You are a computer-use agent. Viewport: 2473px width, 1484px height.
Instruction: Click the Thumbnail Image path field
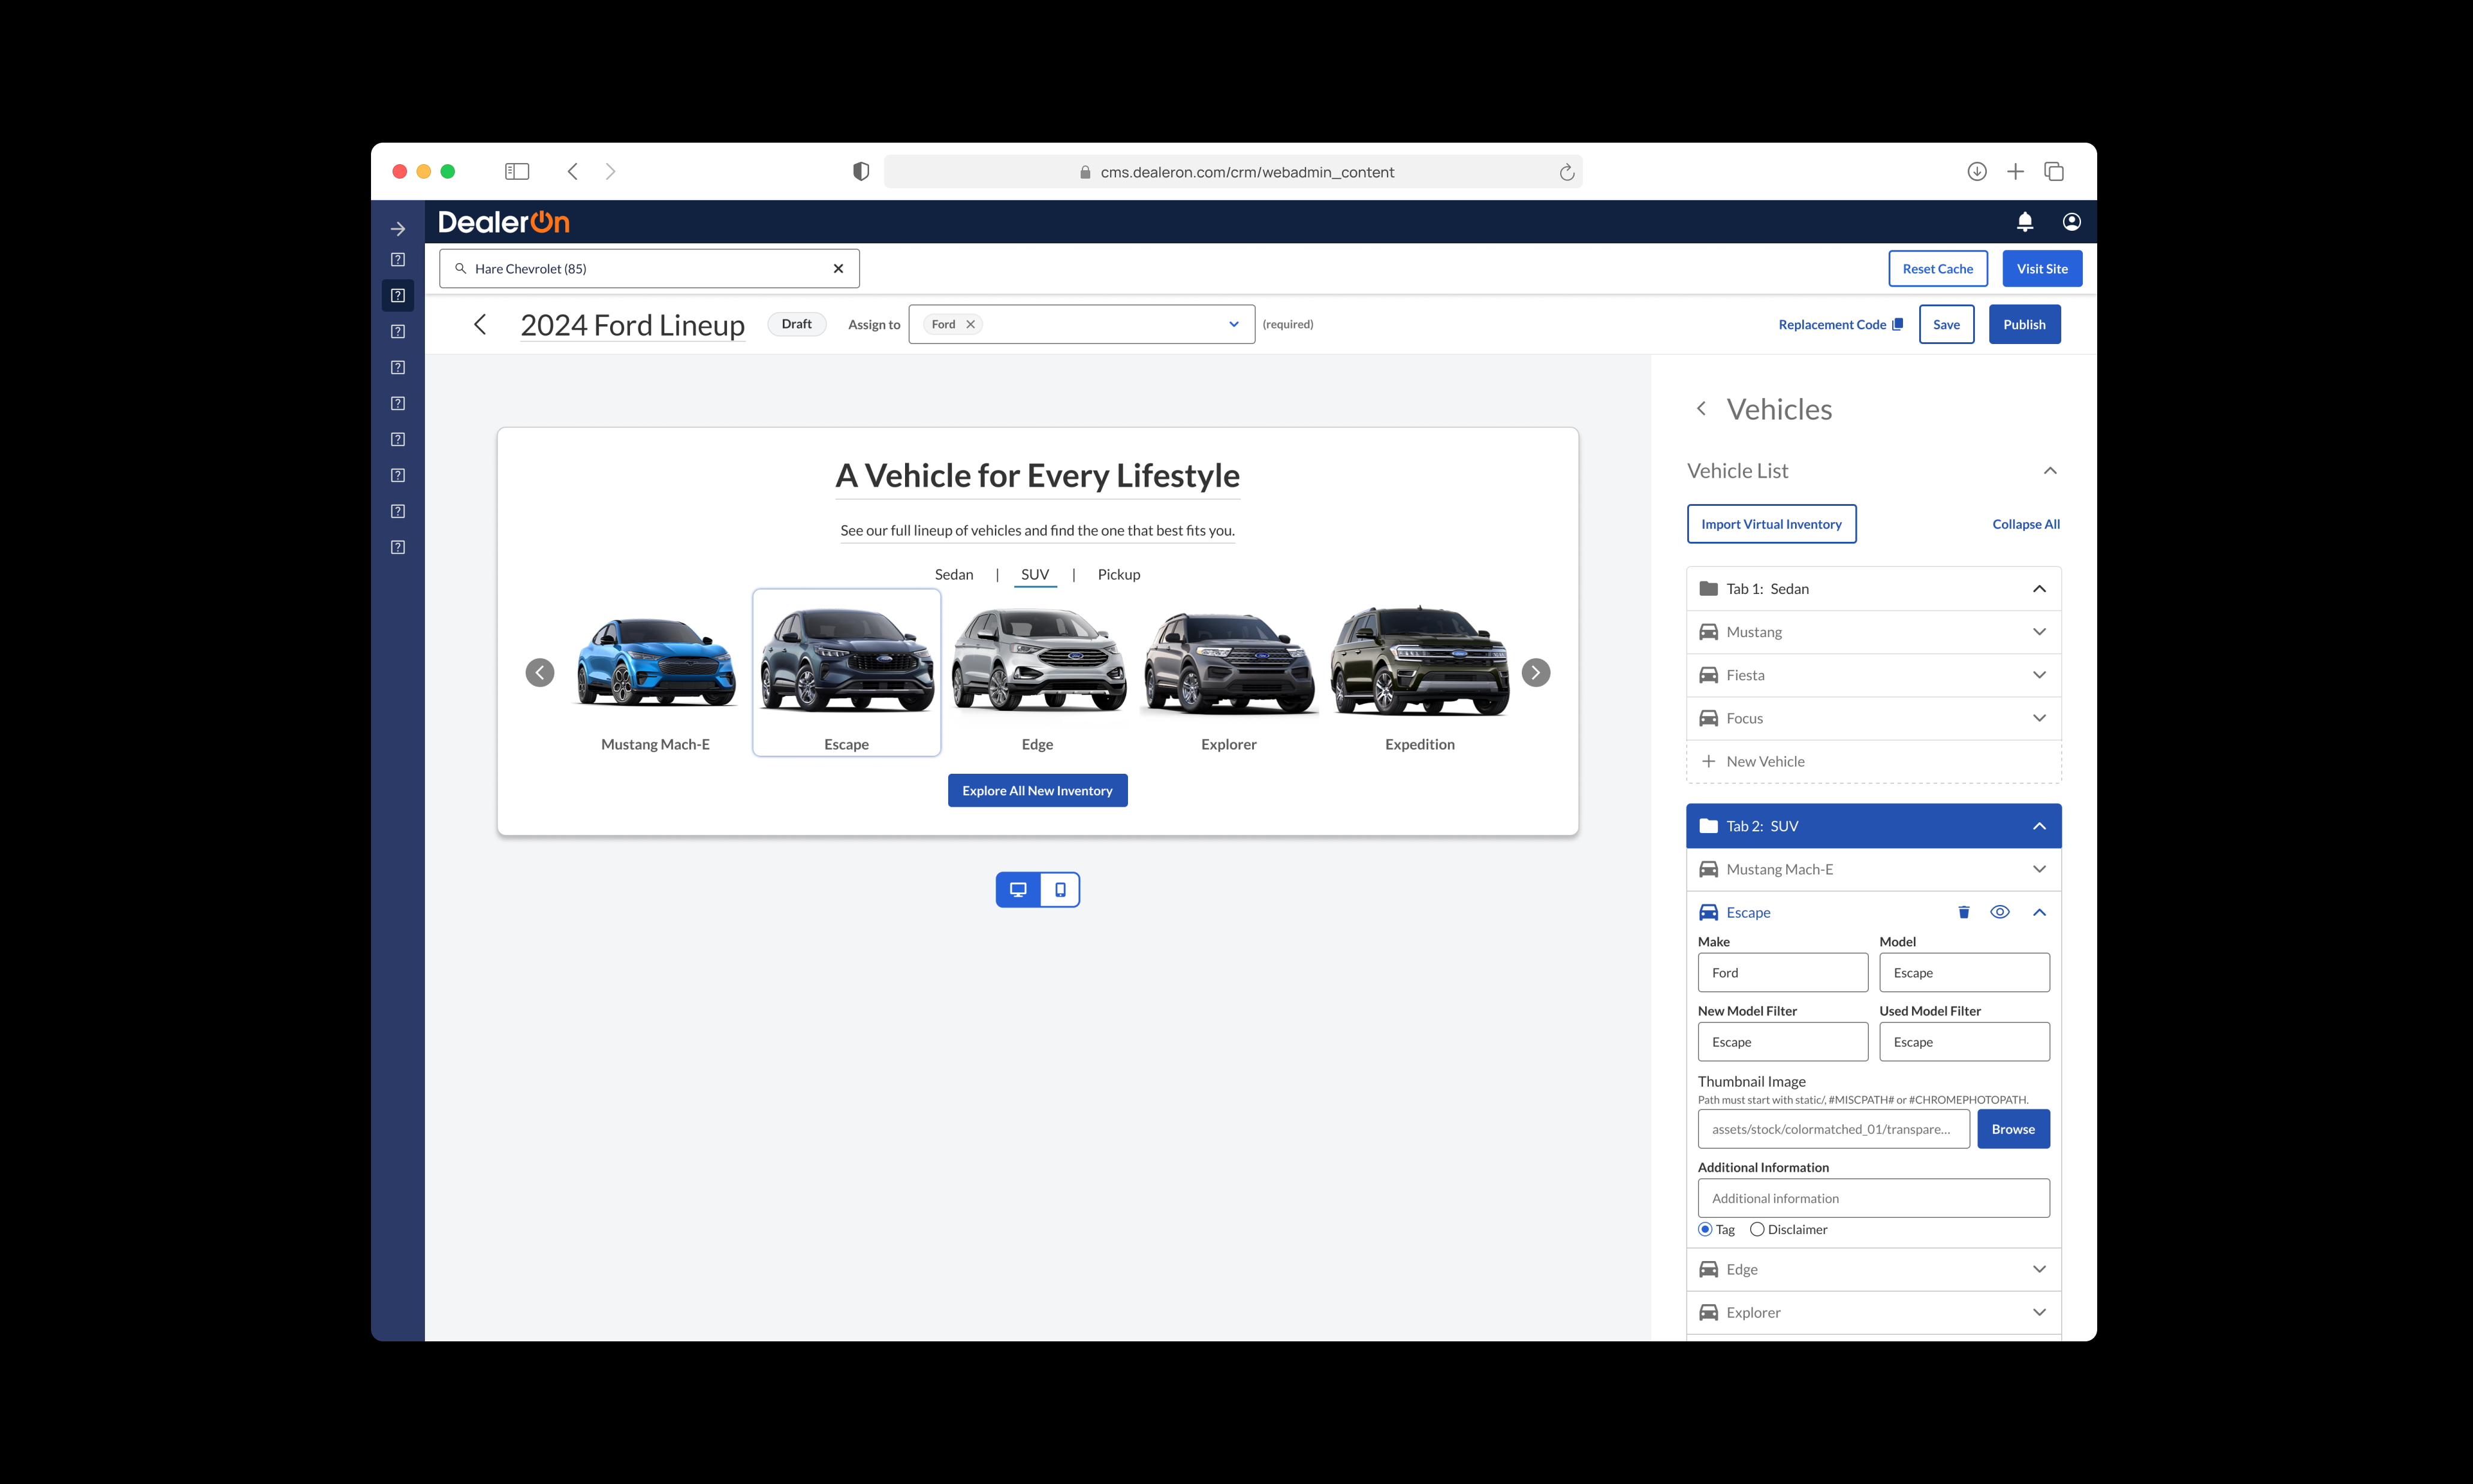1834,1129
